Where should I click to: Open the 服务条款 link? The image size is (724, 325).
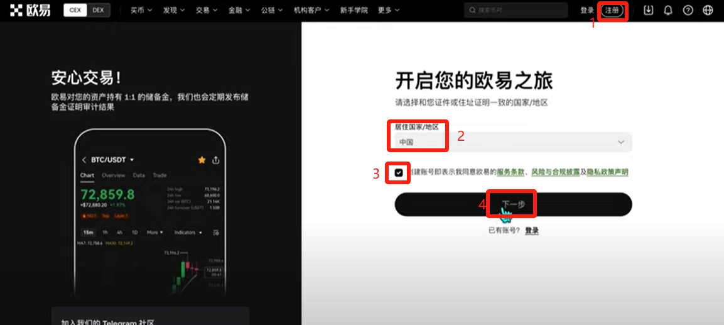coord(511,172)
